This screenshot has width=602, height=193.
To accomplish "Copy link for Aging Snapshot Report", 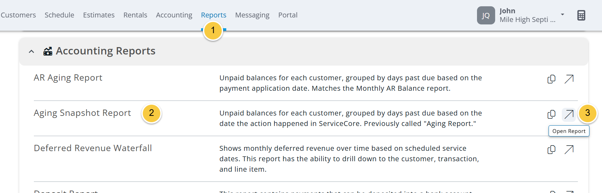I will pyautogui.click(x=551, y=114).
